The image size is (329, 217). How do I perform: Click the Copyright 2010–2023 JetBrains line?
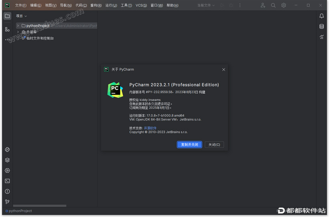click(158, 132)
